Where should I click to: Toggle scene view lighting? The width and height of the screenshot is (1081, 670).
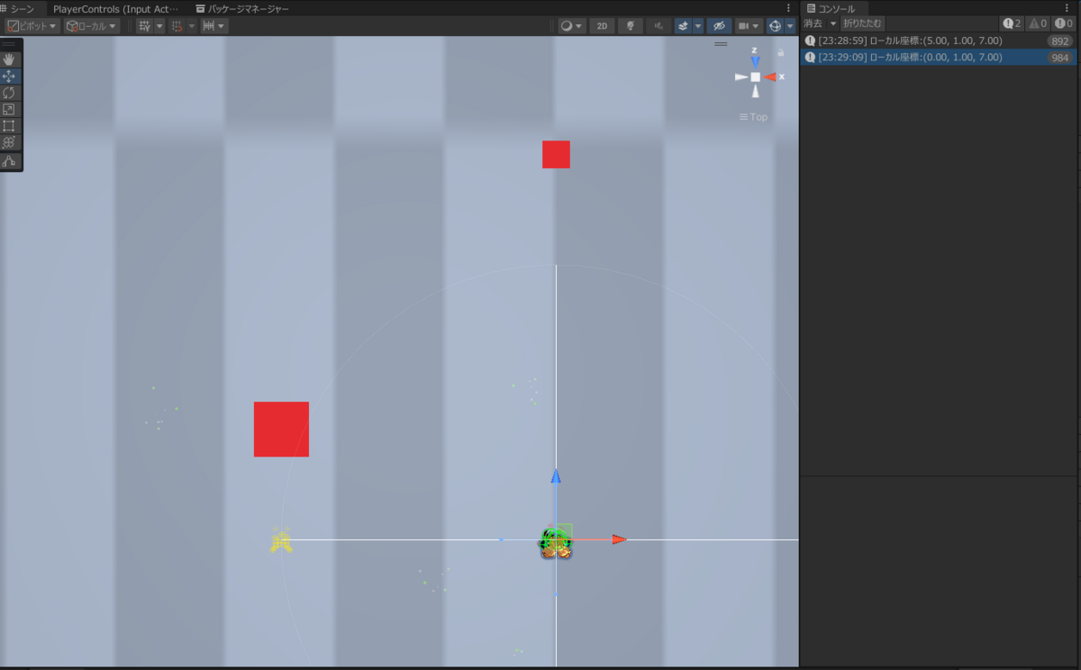(631, 25)
